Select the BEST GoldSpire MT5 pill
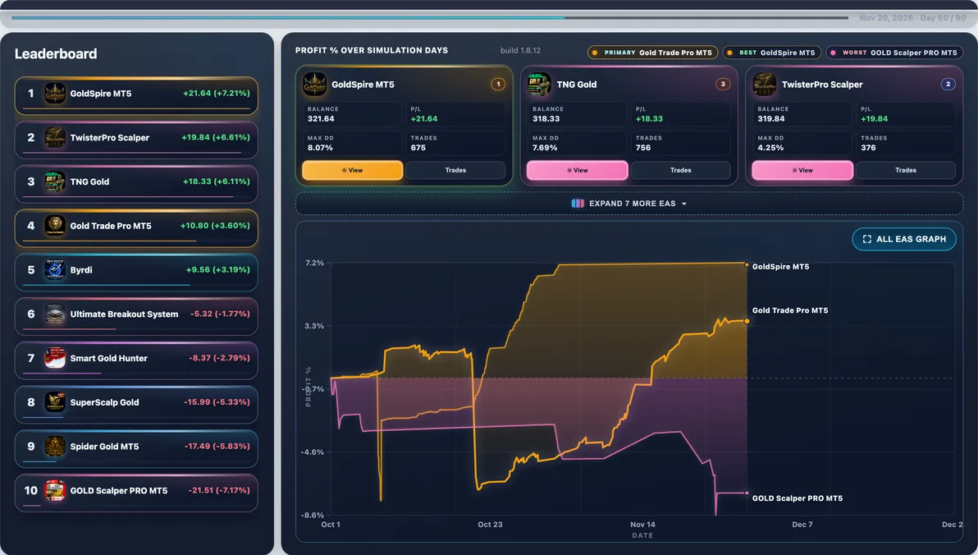This screenshot has height=555, width=978. tap(771, 53)
